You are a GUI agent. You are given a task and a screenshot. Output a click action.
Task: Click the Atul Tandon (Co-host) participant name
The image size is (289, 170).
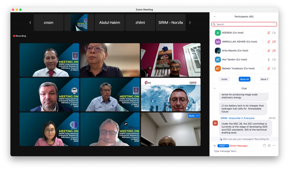[235, 60]
